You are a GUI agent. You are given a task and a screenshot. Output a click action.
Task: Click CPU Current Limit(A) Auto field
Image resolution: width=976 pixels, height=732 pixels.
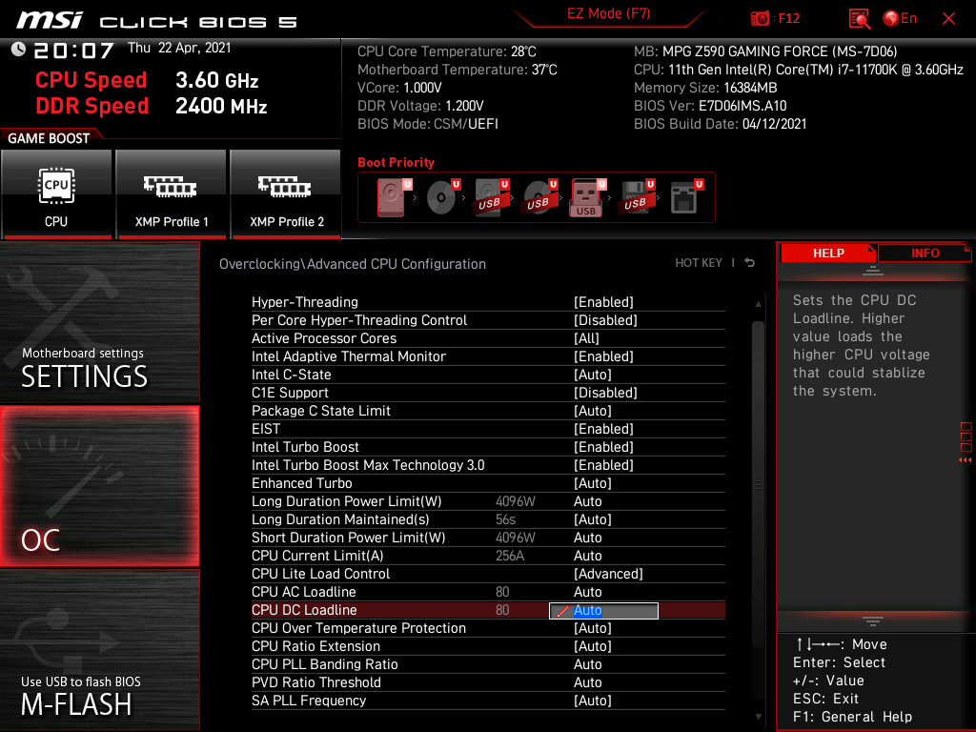(x=587, y=556)
